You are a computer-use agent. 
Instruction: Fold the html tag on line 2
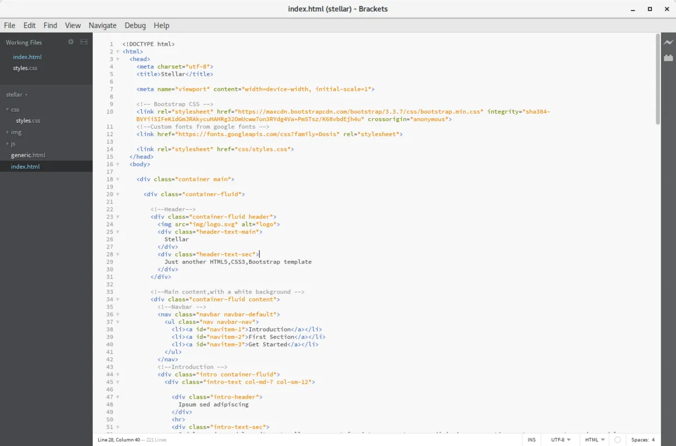click(x=117, y=52)
